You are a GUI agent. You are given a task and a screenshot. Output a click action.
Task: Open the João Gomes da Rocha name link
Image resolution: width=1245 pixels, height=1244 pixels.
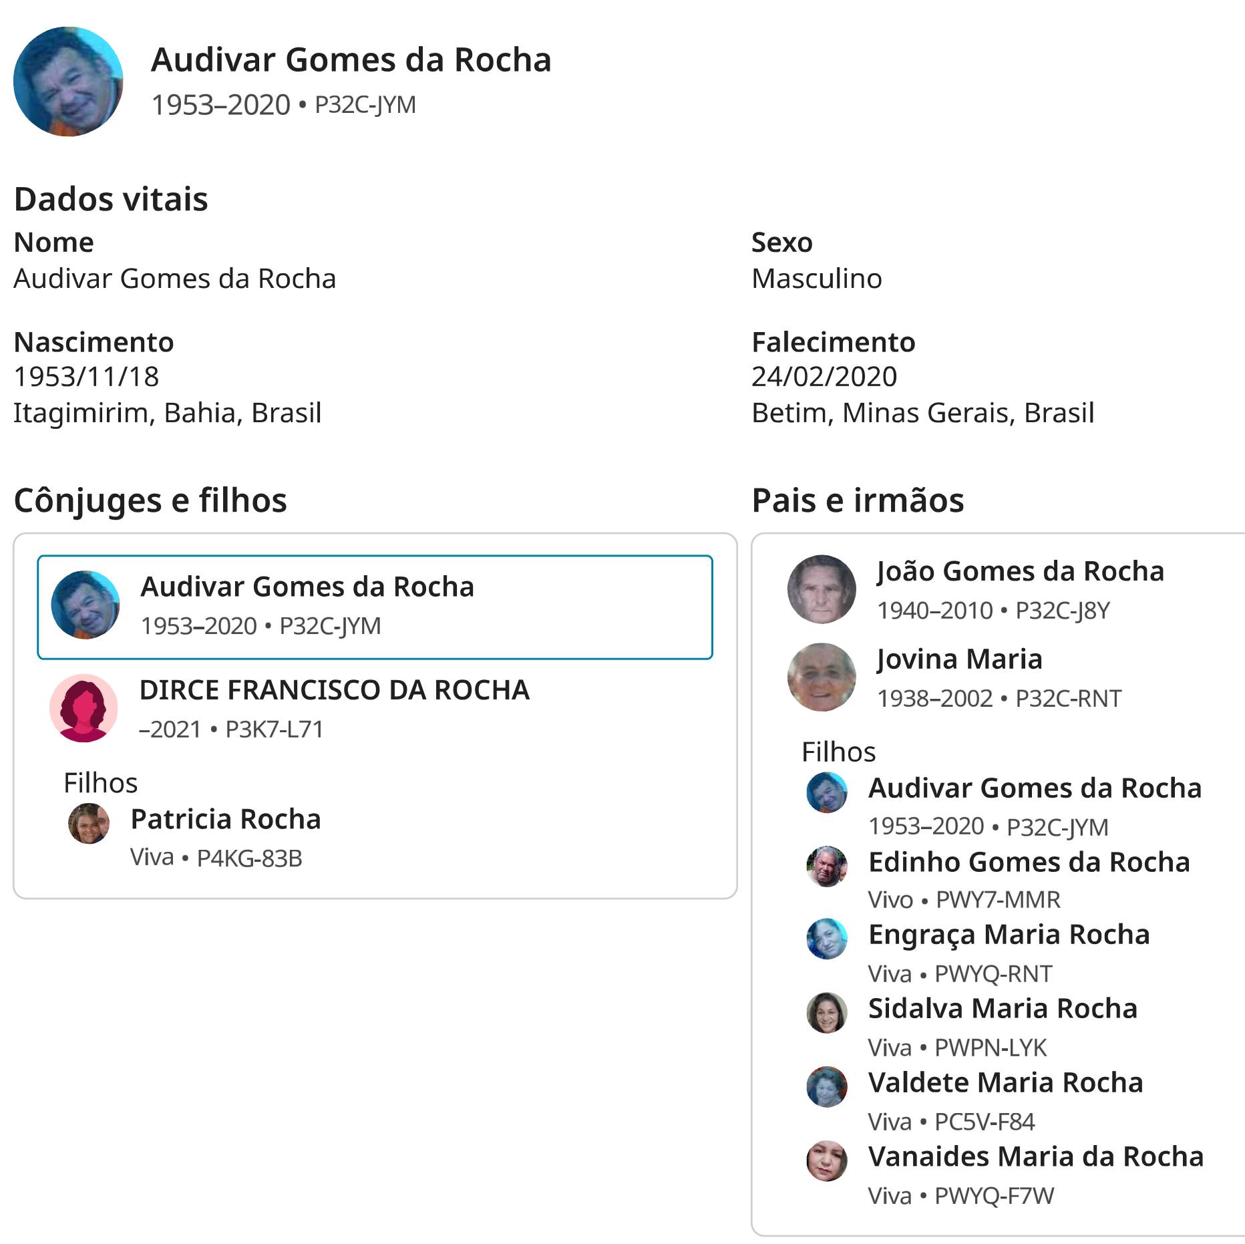[x=1021, y=571]
